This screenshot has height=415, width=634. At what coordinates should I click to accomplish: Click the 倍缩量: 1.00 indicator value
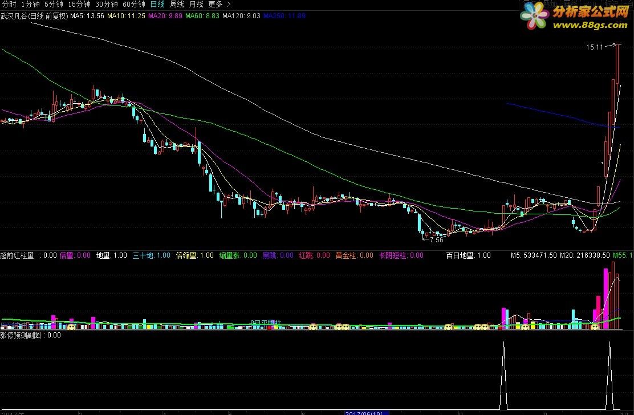coord(194,255)
